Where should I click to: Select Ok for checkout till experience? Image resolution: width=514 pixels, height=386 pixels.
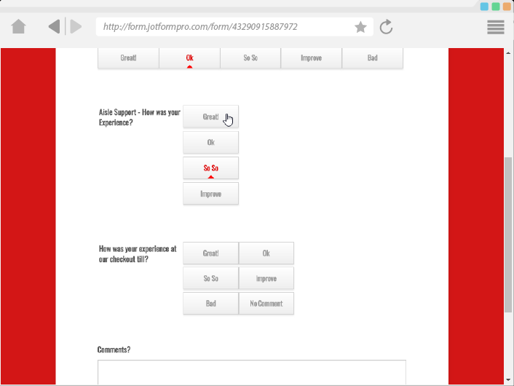[266, 253]
